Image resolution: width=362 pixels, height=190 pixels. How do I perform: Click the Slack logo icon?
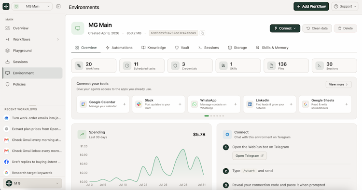(139, 104)
